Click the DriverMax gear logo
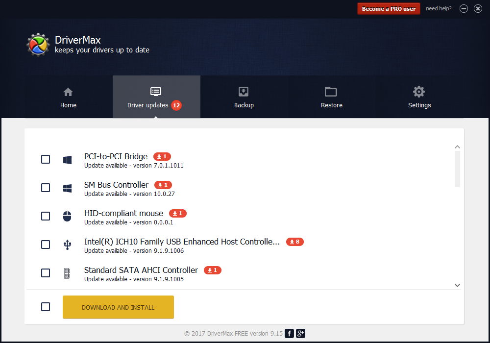The image size is (490, 343). click(x=38, y=45)
